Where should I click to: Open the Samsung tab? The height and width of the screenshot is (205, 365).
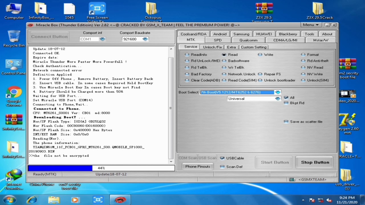241,34
